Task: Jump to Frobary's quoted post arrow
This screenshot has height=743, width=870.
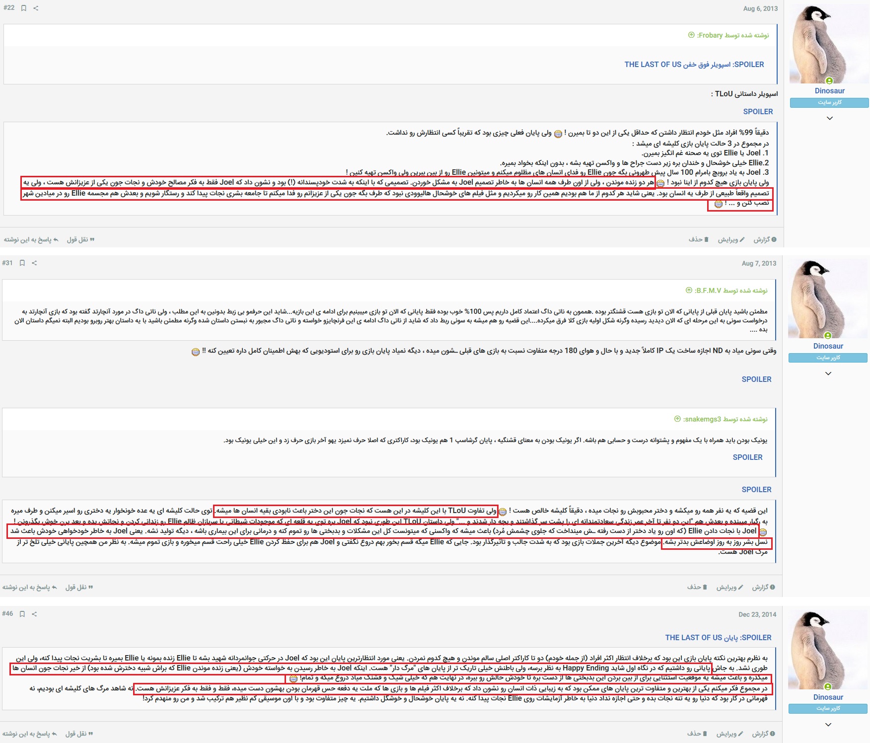Action: click(691, 35)
